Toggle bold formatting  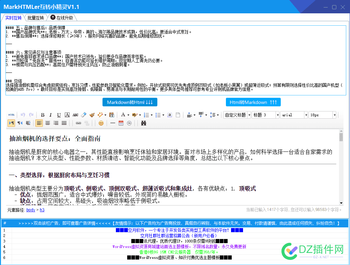[42, 115]
